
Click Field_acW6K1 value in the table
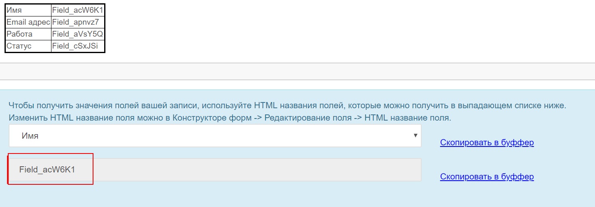click(x=77, y=11)
